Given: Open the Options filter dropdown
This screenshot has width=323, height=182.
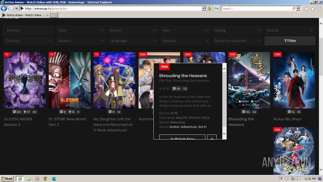Looking at the screenshot, I should [185, 41].
